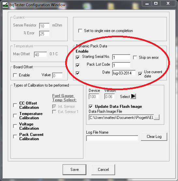Click the Sense Resistor value field
The width and height of the screenshot is (178, 181).
pyautogui.click(x=44, y=26)
